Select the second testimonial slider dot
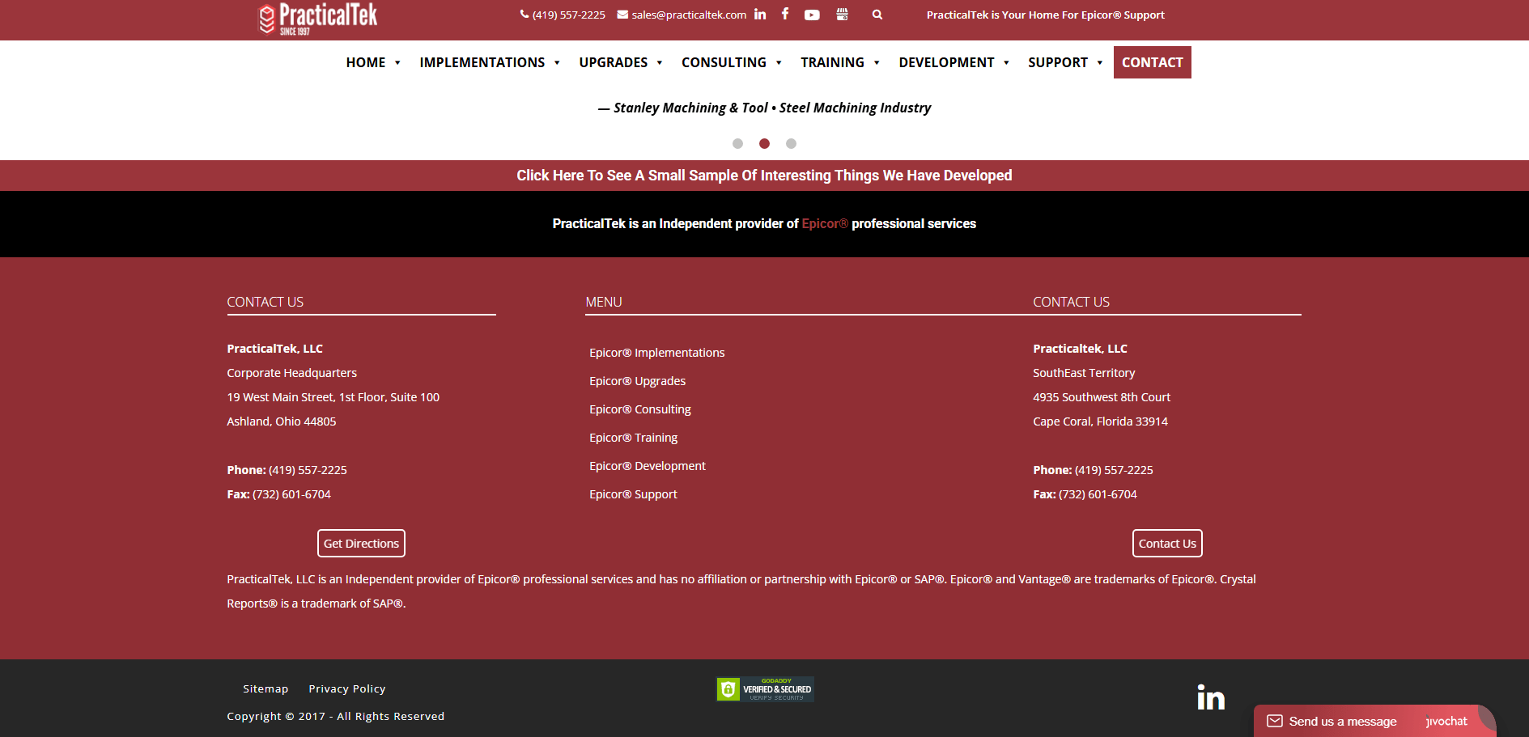Viewport: 1529px width, 737px height. coord(764,143)
